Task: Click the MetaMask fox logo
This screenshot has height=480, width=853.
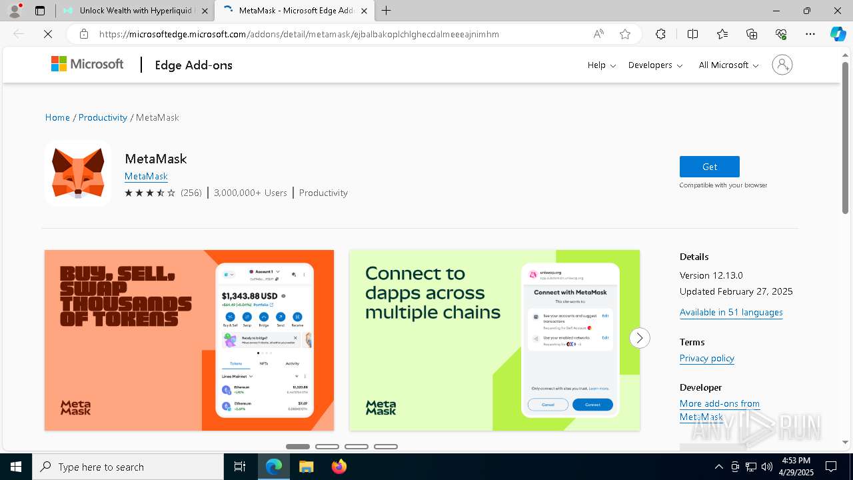Action: 78,173
